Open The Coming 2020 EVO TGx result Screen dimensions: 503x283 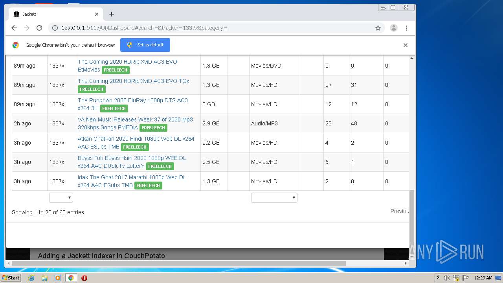133,81
